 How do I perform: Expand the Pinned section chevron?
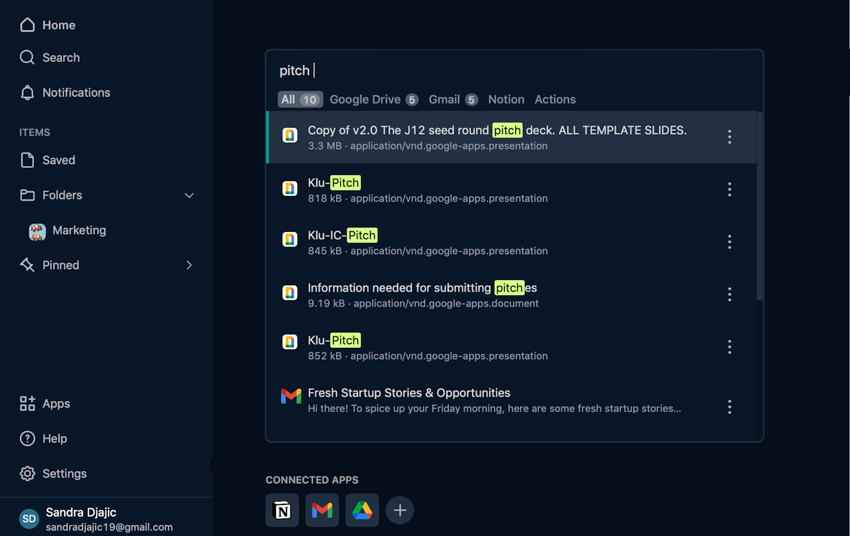(189, 266)
